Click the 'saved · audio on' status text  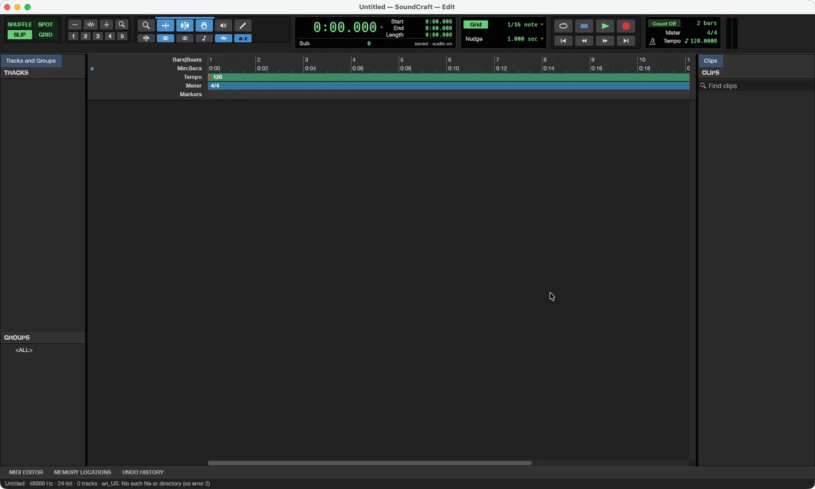click(x=433, y=44)
